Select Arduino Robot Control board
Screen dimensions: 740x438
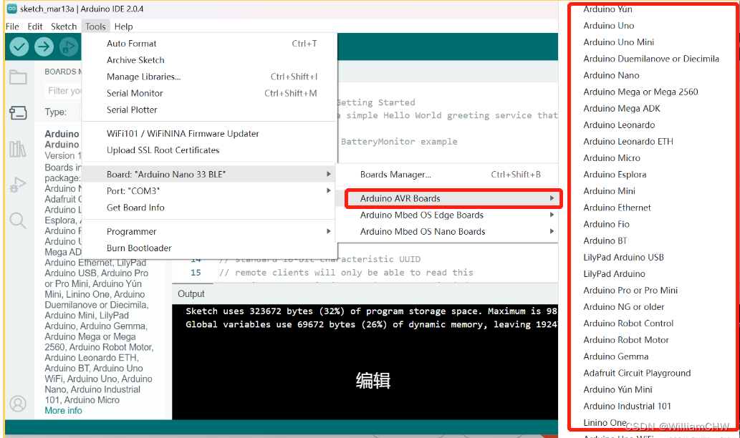pos(628,323)
